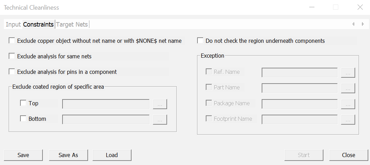Toggle Exclude analysis for pins in a component
The width and height of the screenshot is (370, 165).
coord(12,72)
